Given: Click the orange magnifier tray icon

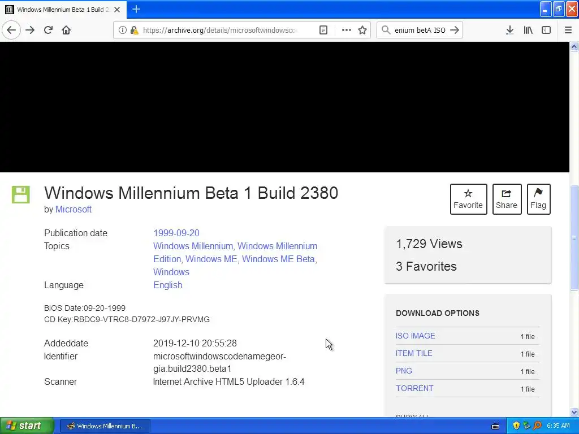Looking at the screenshot, I should (537, 426).
